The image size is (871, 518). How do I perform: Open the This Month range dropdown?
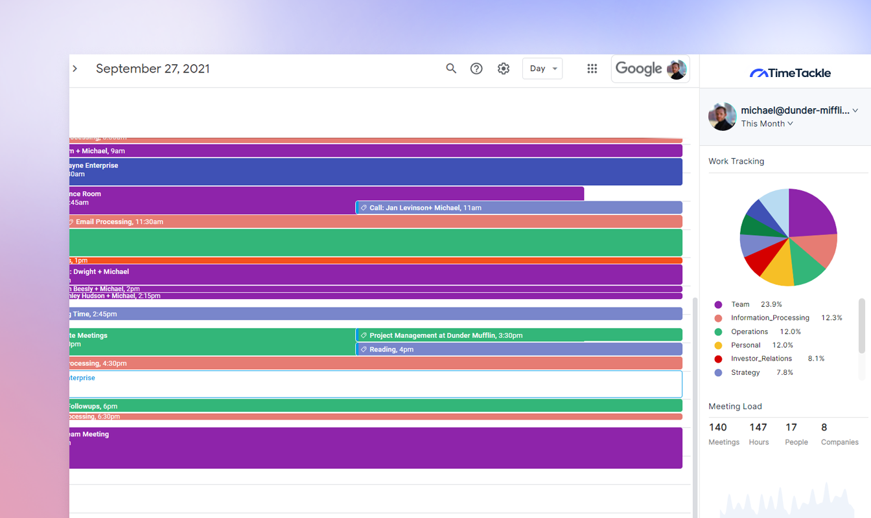tap(767, 124)
